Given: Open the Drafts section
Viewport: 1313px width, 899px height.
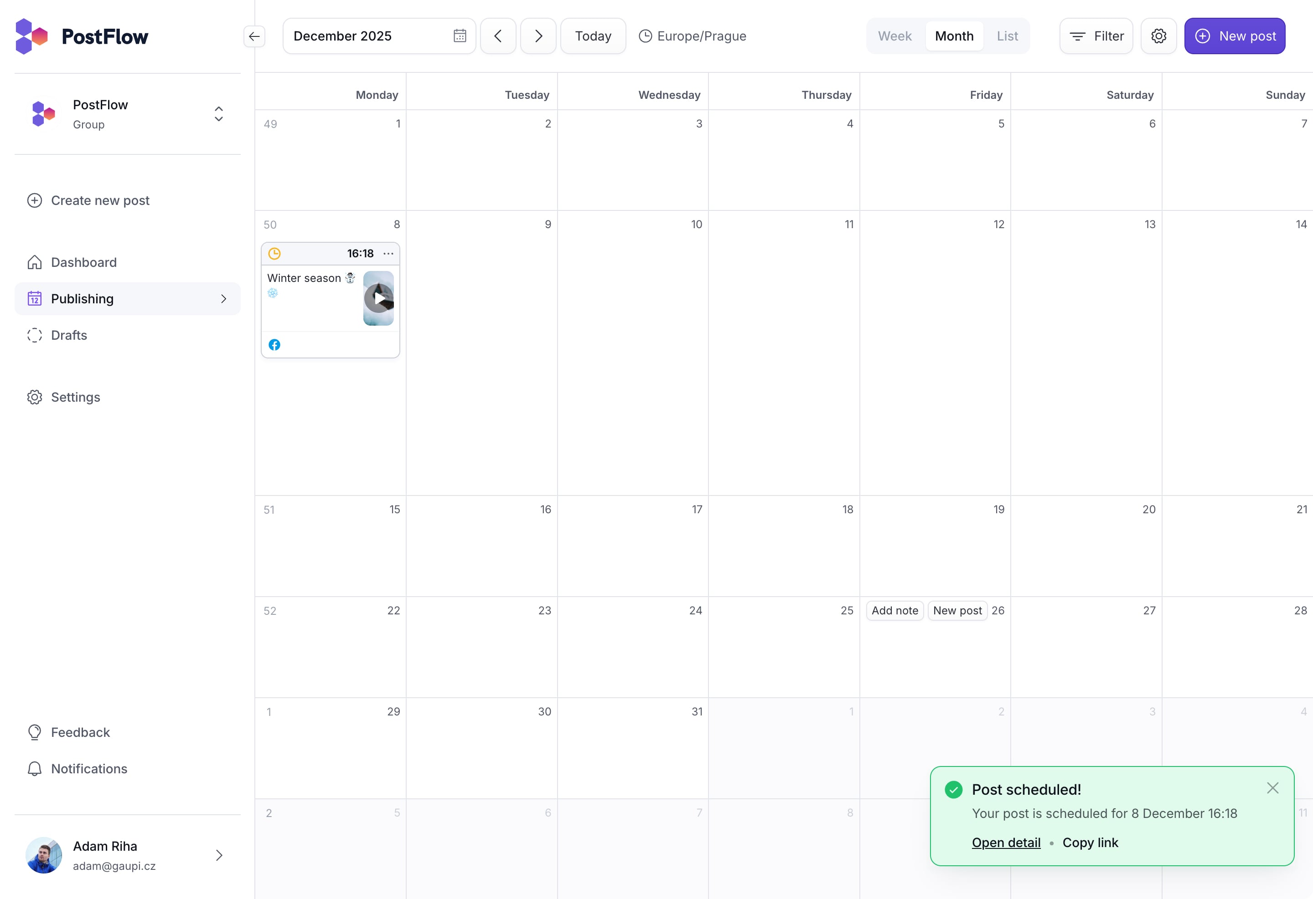Looking at the screenshot, I should point(69,335).
